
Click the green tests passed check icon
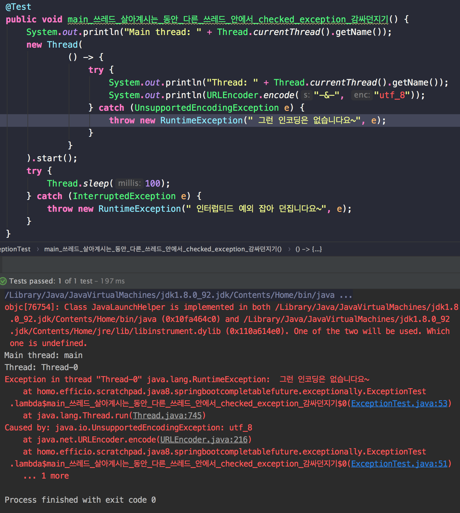click(x=3, y=281)
